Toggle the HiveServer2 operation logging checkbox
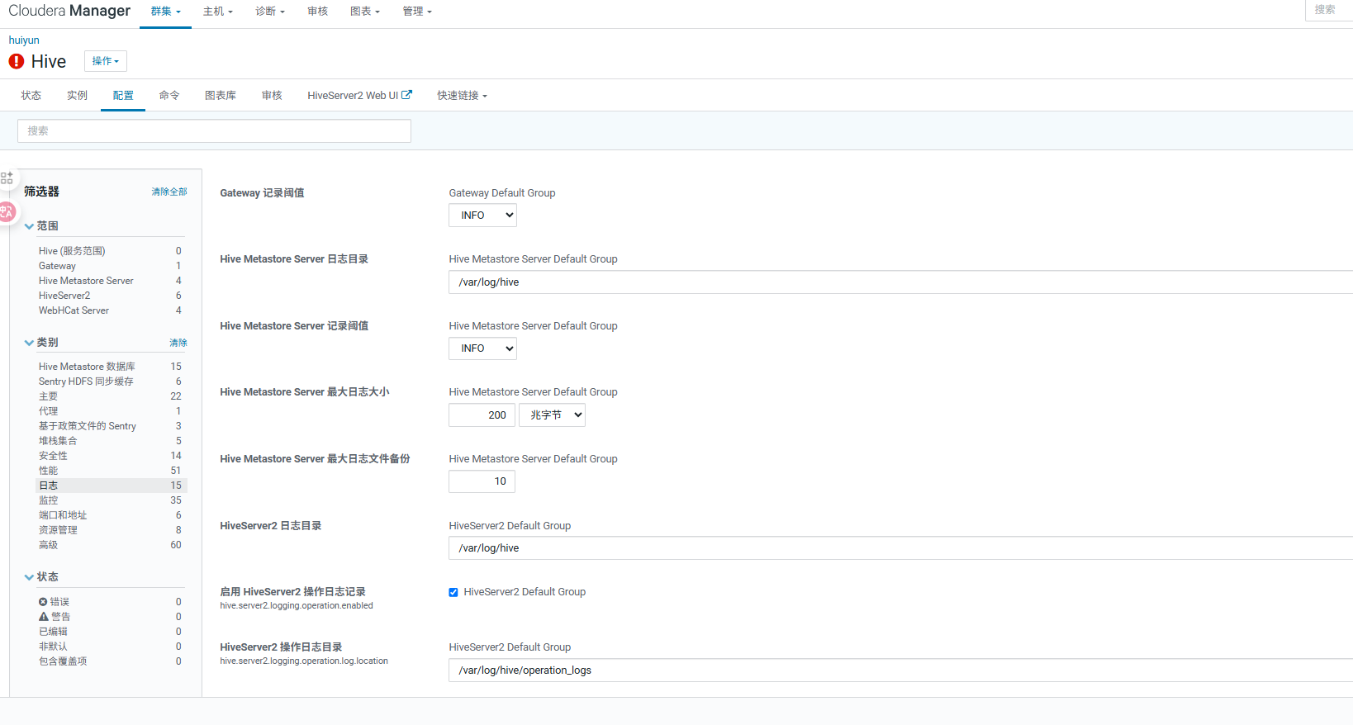Screen dimensions: 1353x725 pos(453,592)
